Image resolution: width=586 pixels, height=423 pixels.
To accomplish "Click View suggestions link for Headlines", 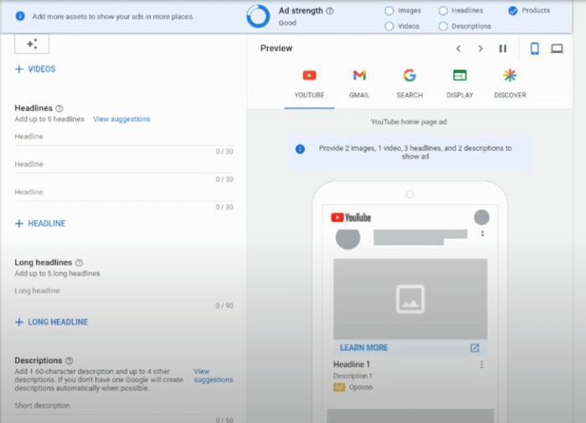I will click(121, 119).
